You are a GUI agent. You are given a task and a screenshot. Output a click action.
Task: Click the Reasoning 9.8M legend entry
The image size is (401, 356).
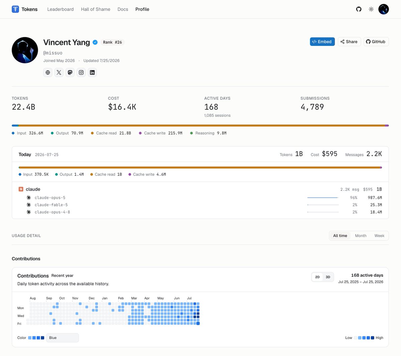click(208, 133)
